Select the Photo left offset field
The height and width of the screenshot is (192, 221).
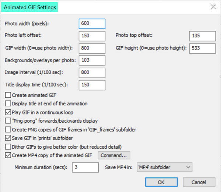[x=92, y=36]
